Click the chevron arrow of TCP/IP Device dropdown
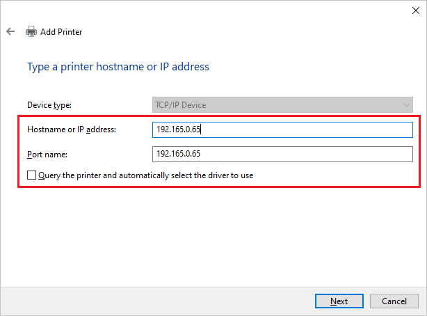427x316 pixels. pyautogui.click(x=406, y=105)
